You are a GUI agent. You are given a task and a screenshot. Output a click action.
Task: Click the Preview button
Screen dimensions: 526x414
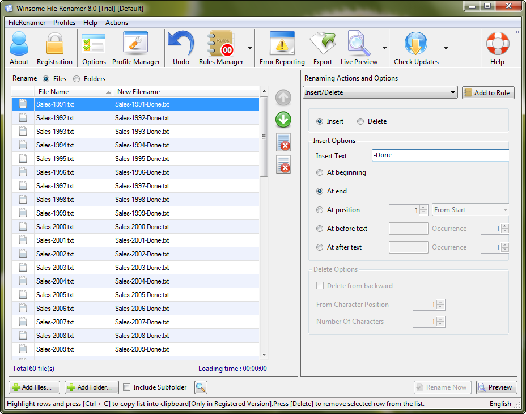click(497, 387)
